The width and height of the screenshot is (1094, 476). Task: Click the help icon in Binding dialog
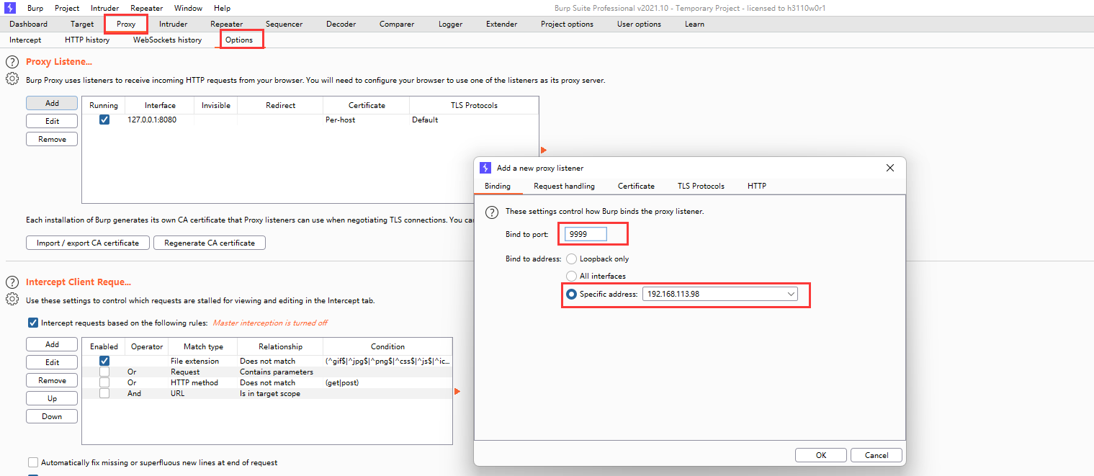coord(492,212)
